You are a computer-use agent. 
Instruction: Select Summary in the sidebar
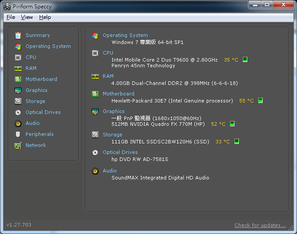[x=38, y=35]
